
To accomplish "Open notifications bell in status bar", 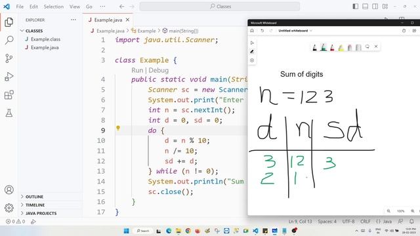I will click(x=411, y=222).
